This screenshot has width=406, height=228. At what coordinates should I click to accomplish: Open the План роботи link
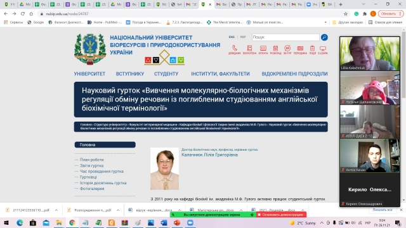coord(91,160)
